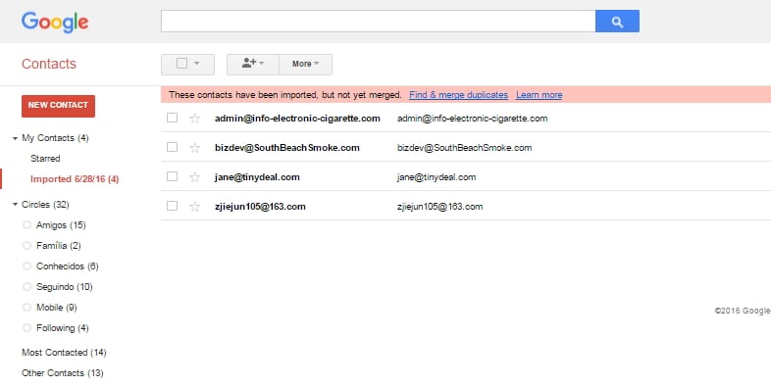Open the Starred contacts list
Image resolution: width=771 pixels, height=387 pixels.
click(x=45, y=159)
